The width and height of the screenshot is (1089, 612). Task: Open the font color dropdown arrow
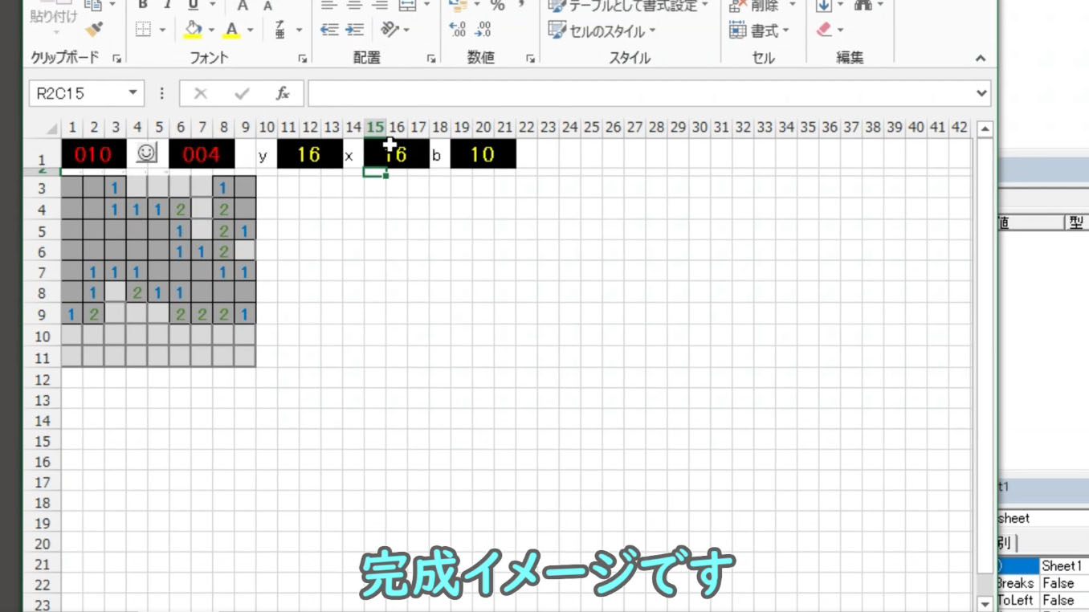click(250, 31)
